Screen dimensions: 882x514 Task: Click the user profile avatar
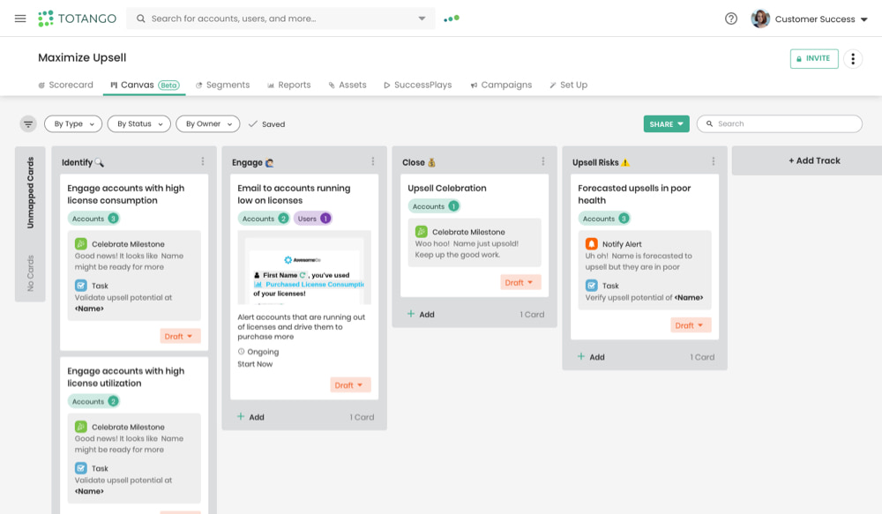(x=760, y=19)
